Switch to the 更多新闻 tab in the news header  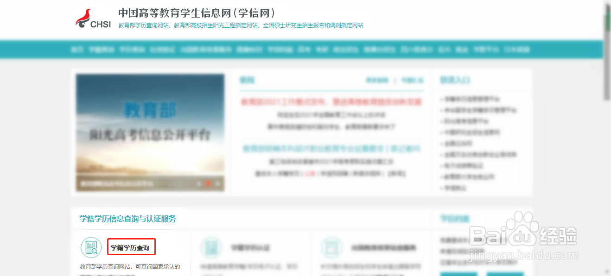pos(376,80)
